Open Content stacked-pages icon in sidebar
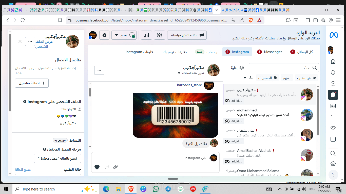 333,117
